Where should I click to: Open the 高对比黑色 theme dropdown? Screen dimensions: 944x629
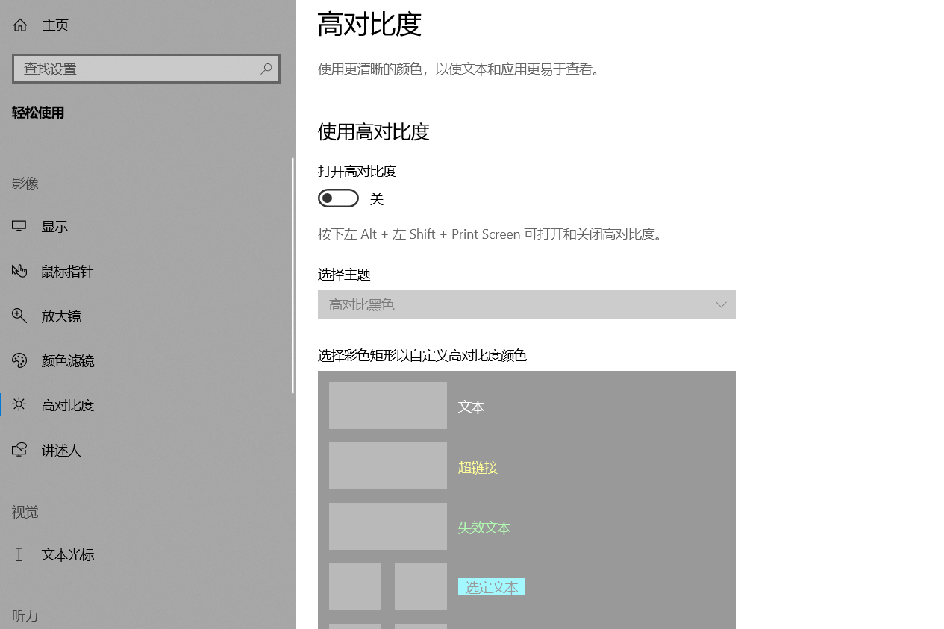point(527,304)
